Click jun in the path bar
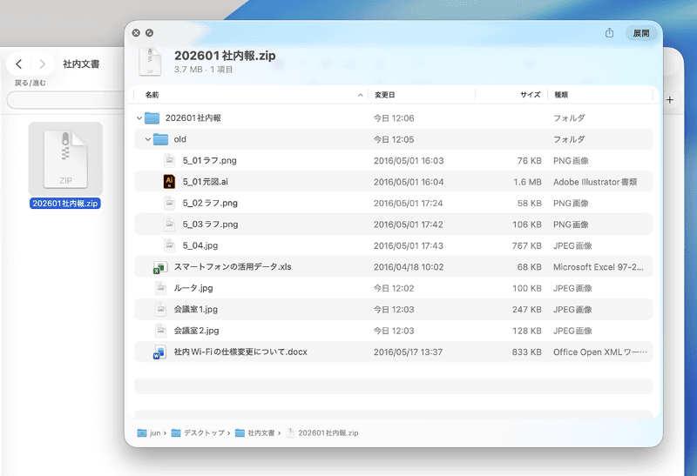The height and width of the screenshot is (476, 697). coord(155,433)
